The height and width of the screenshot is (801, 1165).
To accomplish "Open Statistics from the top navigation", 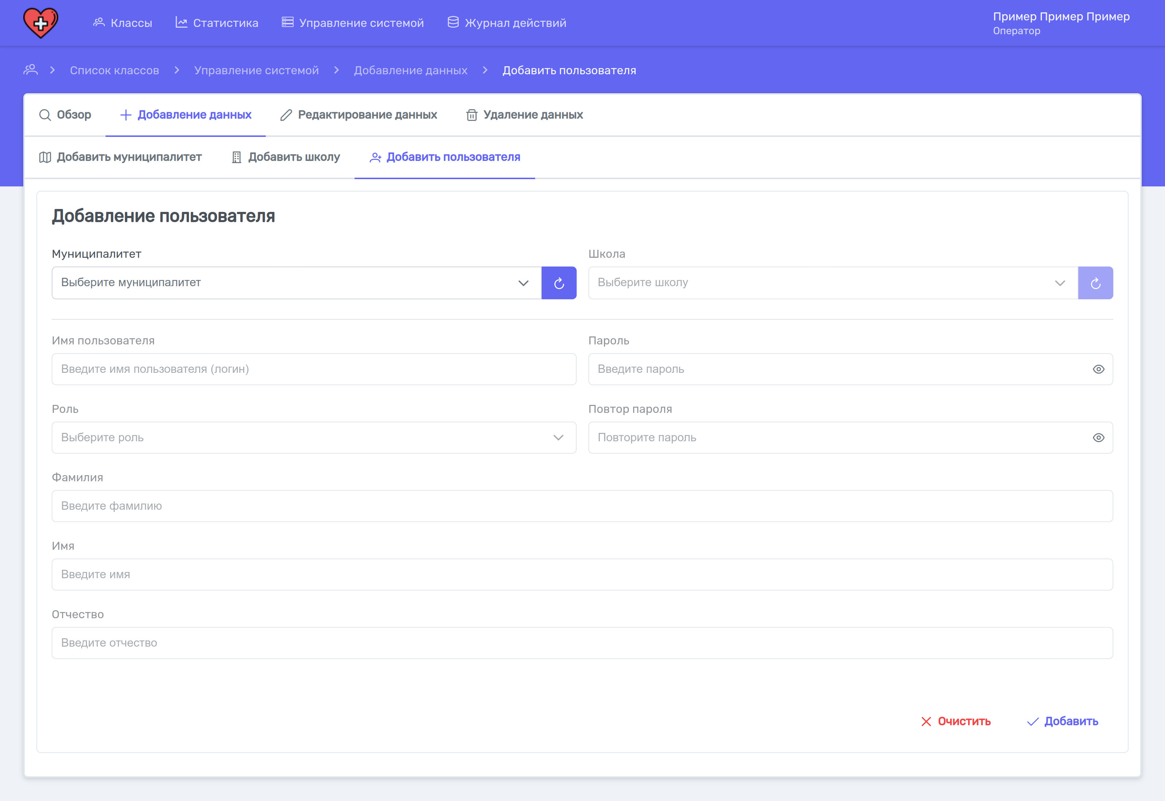I will [217, 23].
